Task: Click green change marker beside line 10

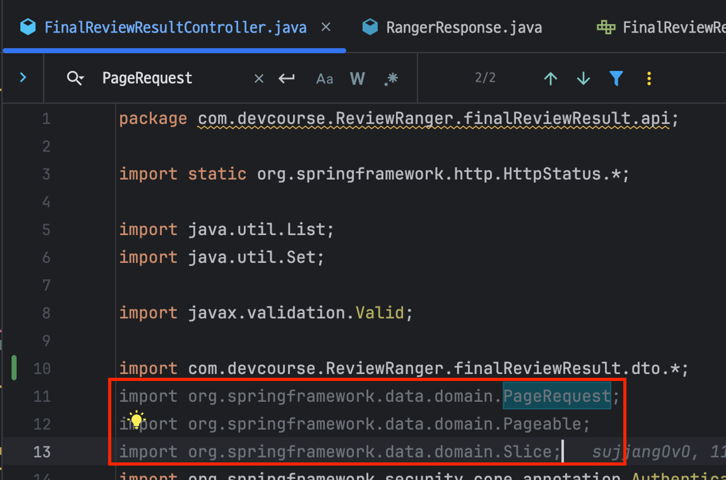Action: [14, 368]
